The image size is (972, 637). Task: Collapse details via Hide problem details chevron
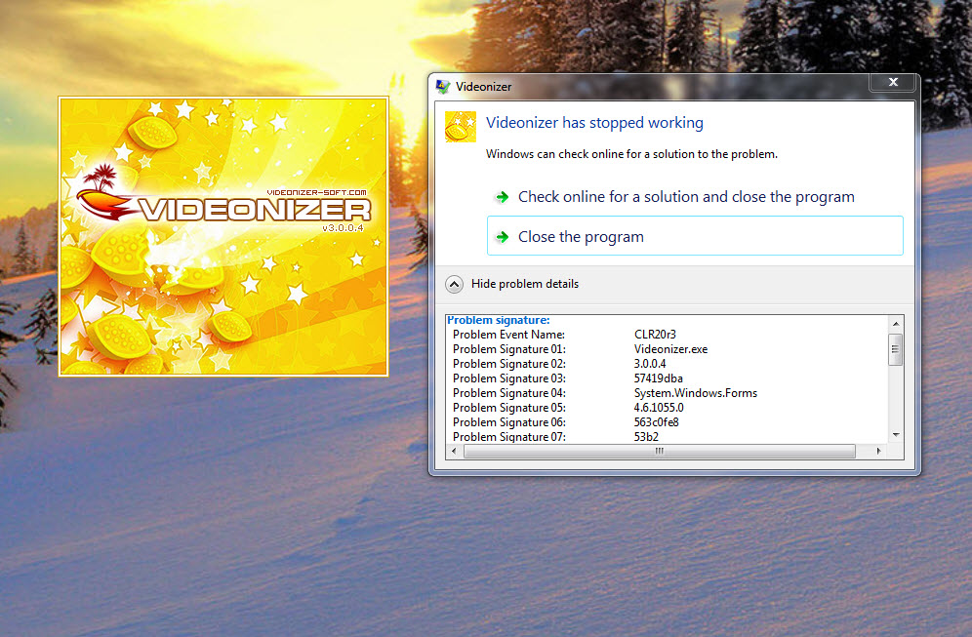tap(455, 285)
